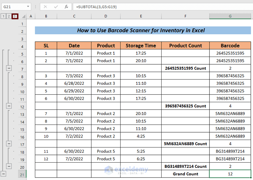Select column C header
Viewport: 253px width, 180px height.
click(x=74, y=16)
